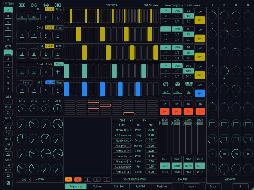The width and height of the screenshot is (254, 190).
Task: Click the Export button
Action: click(213, 186)
